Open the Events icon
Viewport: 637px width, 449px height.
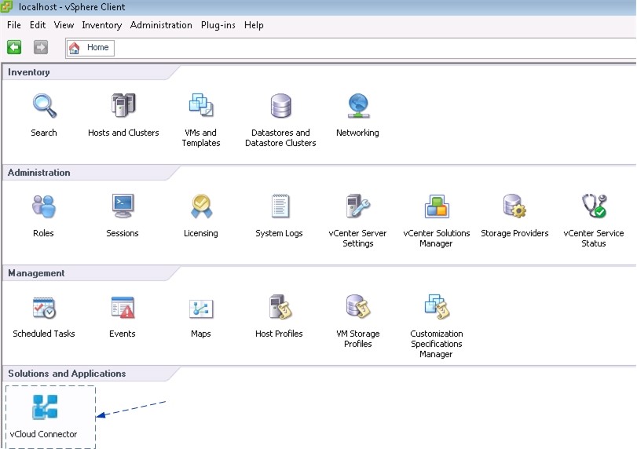tap(123, 308)
